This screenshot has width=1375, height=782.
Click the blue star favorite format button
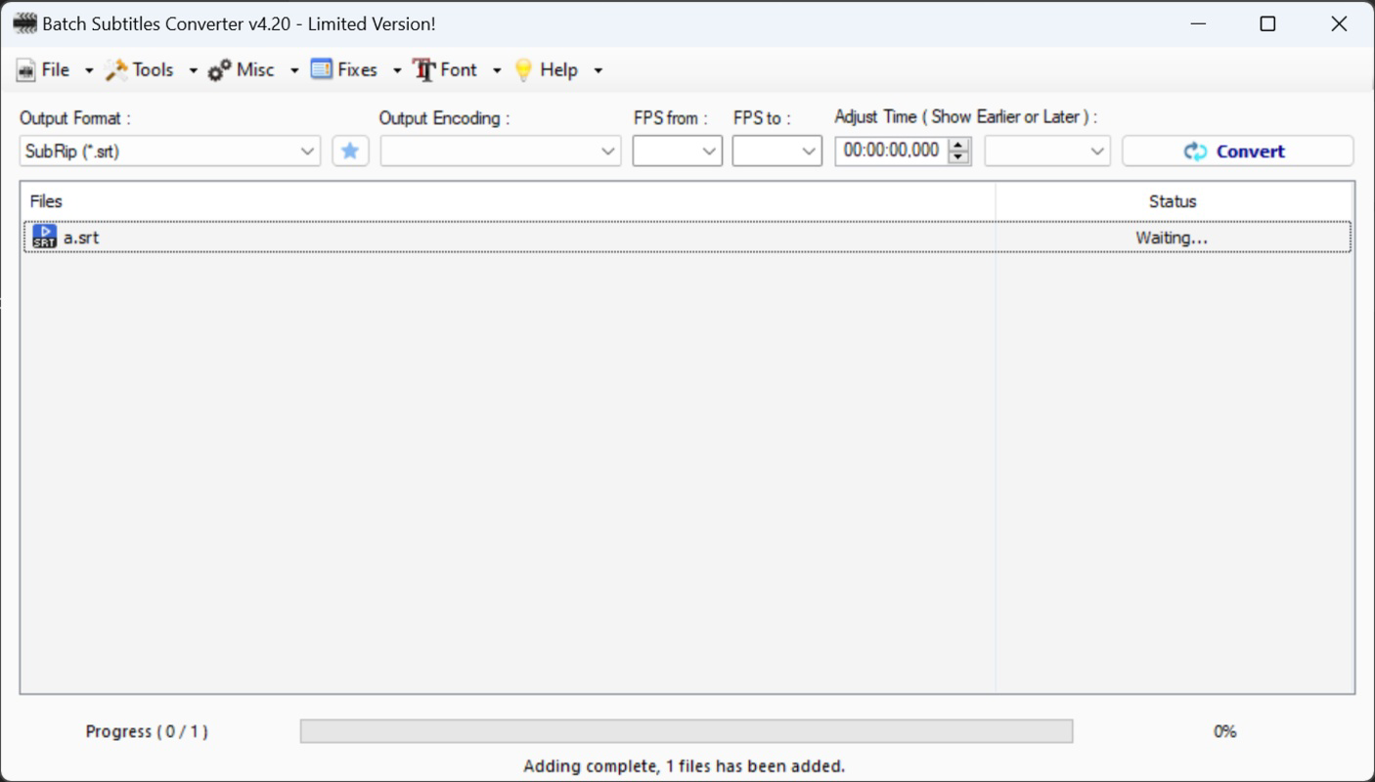(x=350, y=152)
